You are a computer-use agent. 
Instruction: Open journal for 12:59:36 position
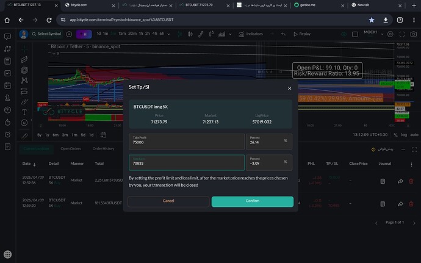pos(383,181)
